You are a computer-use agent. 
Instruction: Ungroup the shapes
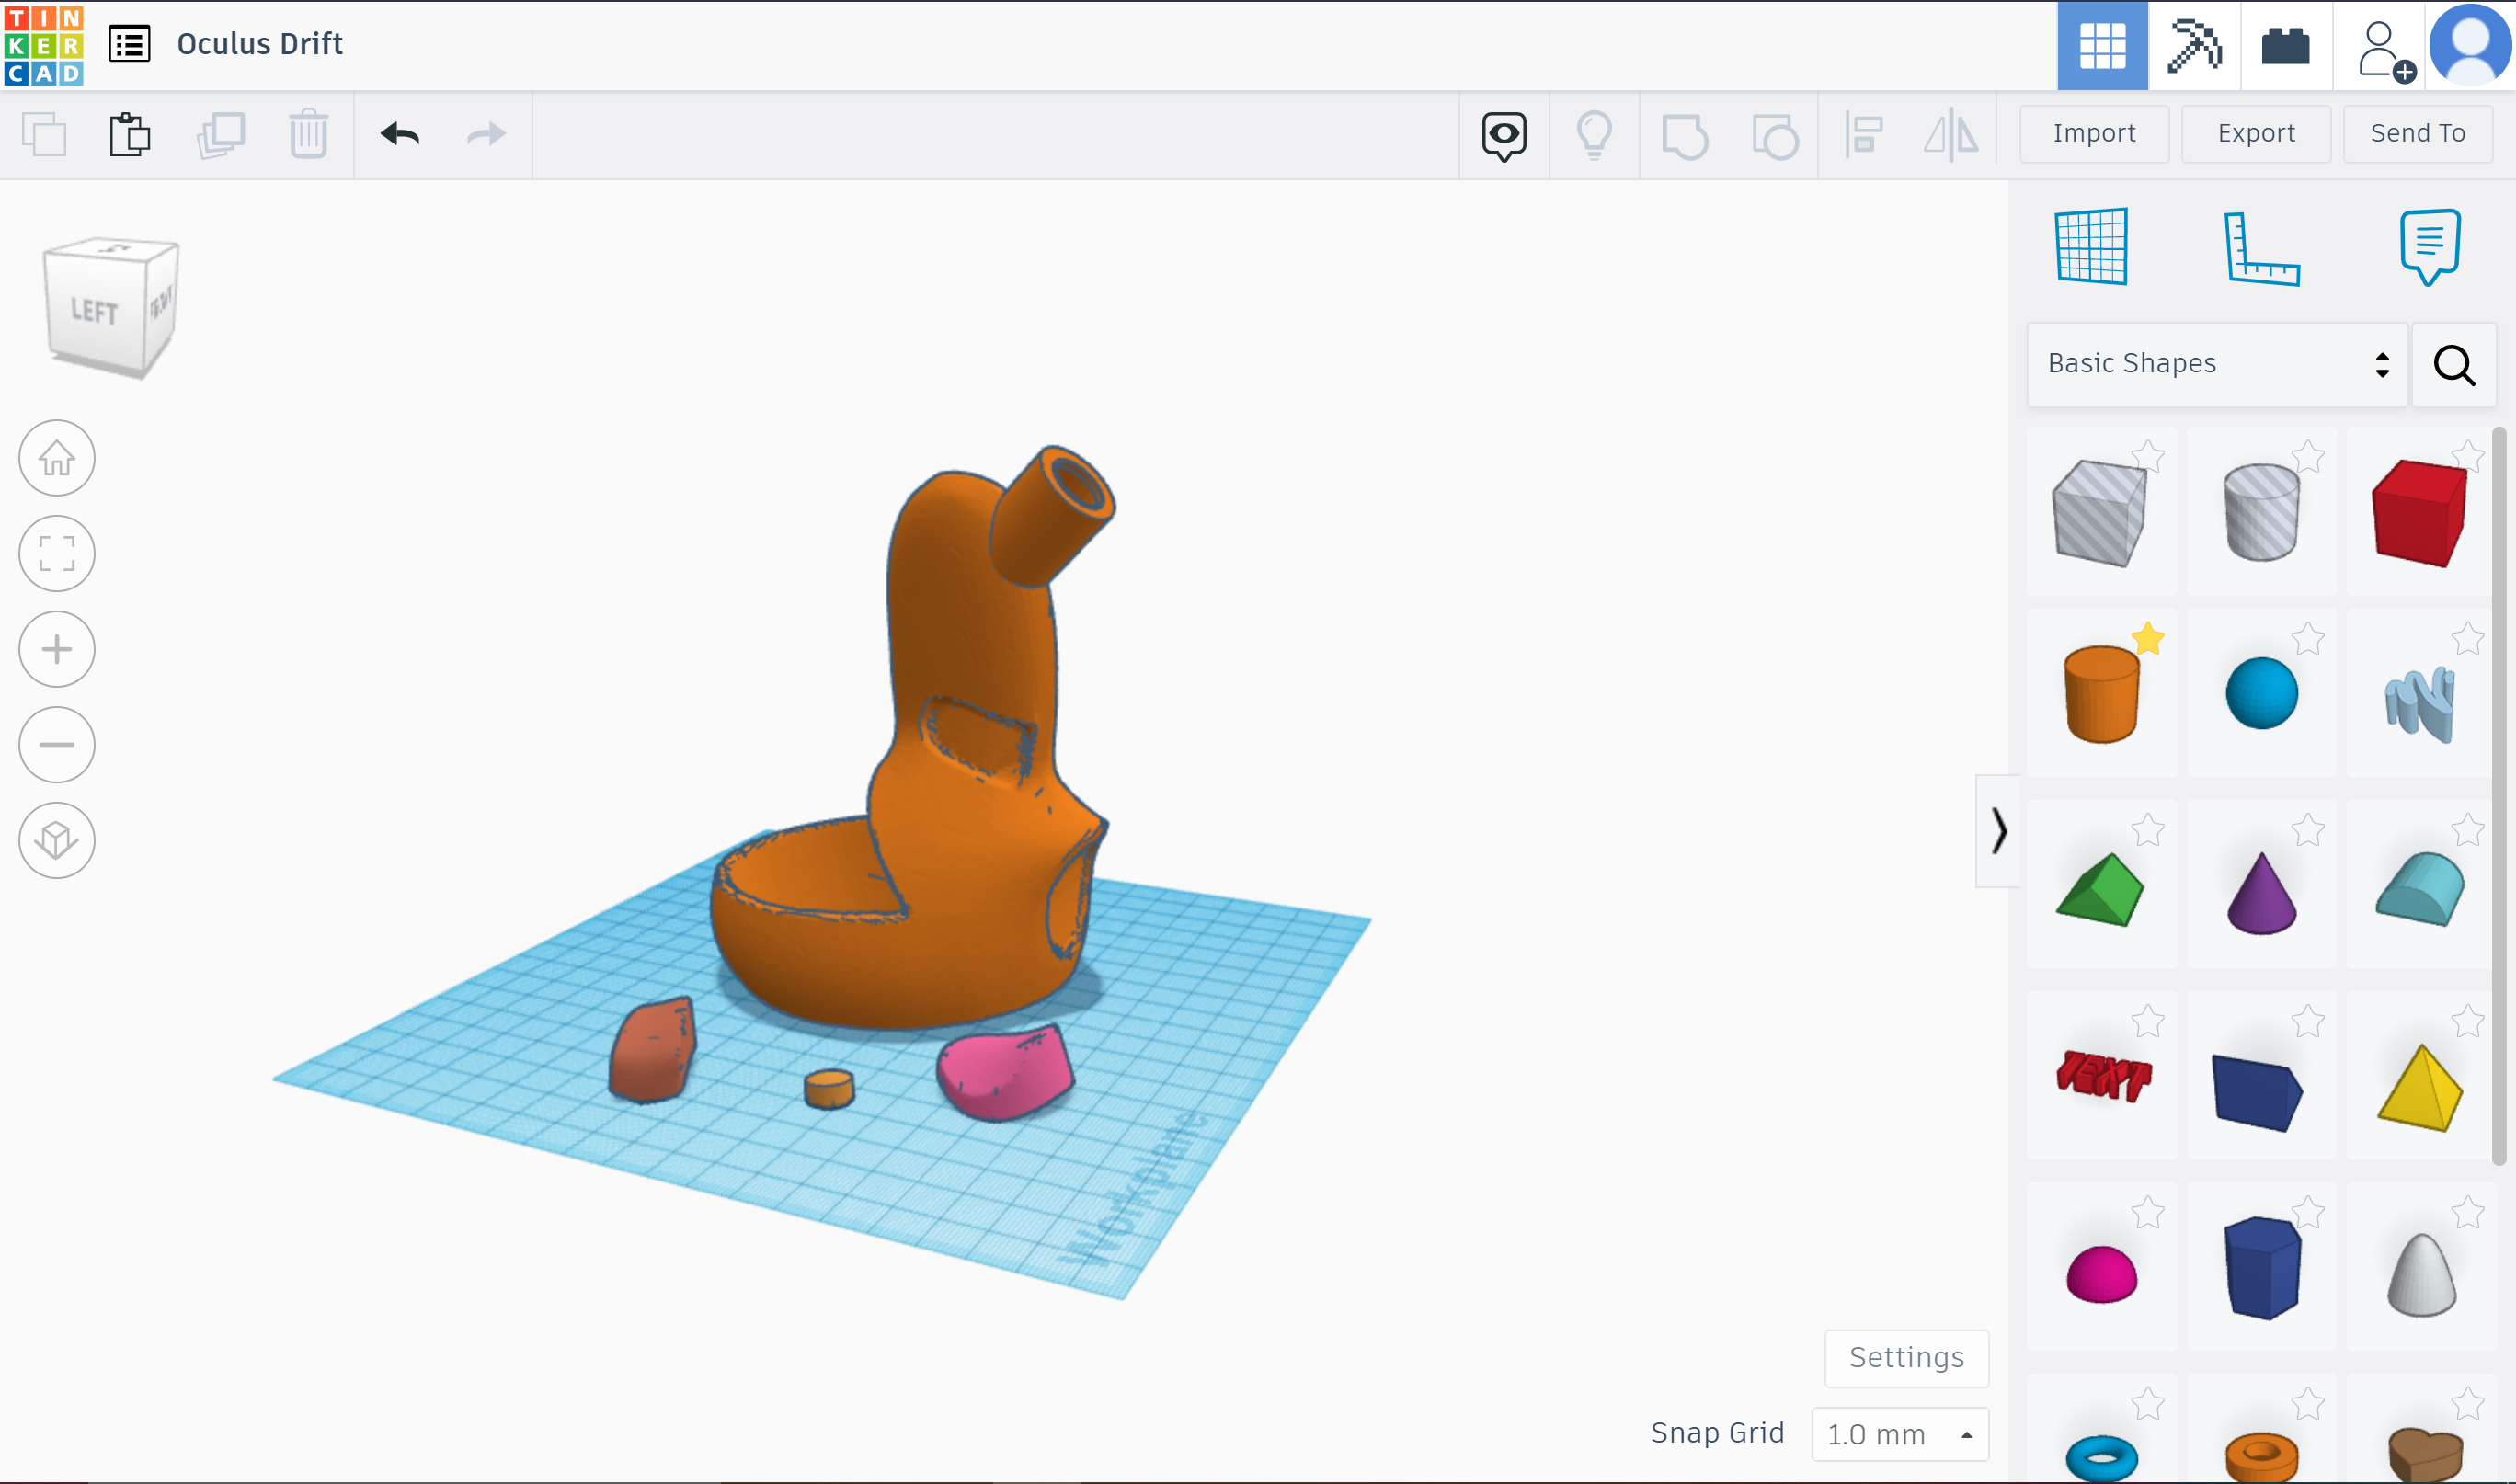point(1775,134)
